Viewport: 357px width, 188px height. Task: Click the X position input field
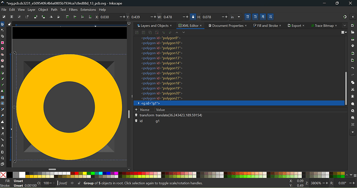pyautogui.click(x=109, y=17)
